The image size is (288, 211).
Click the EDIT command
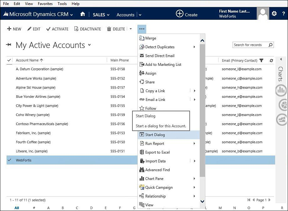tap(33, 29)
